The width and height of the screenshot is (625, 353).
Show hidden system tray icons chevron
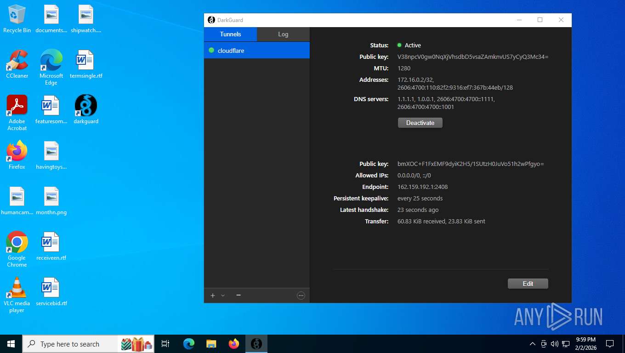click(533, 344)
